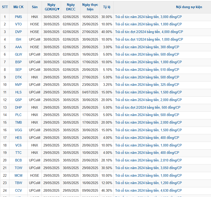Open the NVP ticker link
211x197 pixels.
coord(18,85)
